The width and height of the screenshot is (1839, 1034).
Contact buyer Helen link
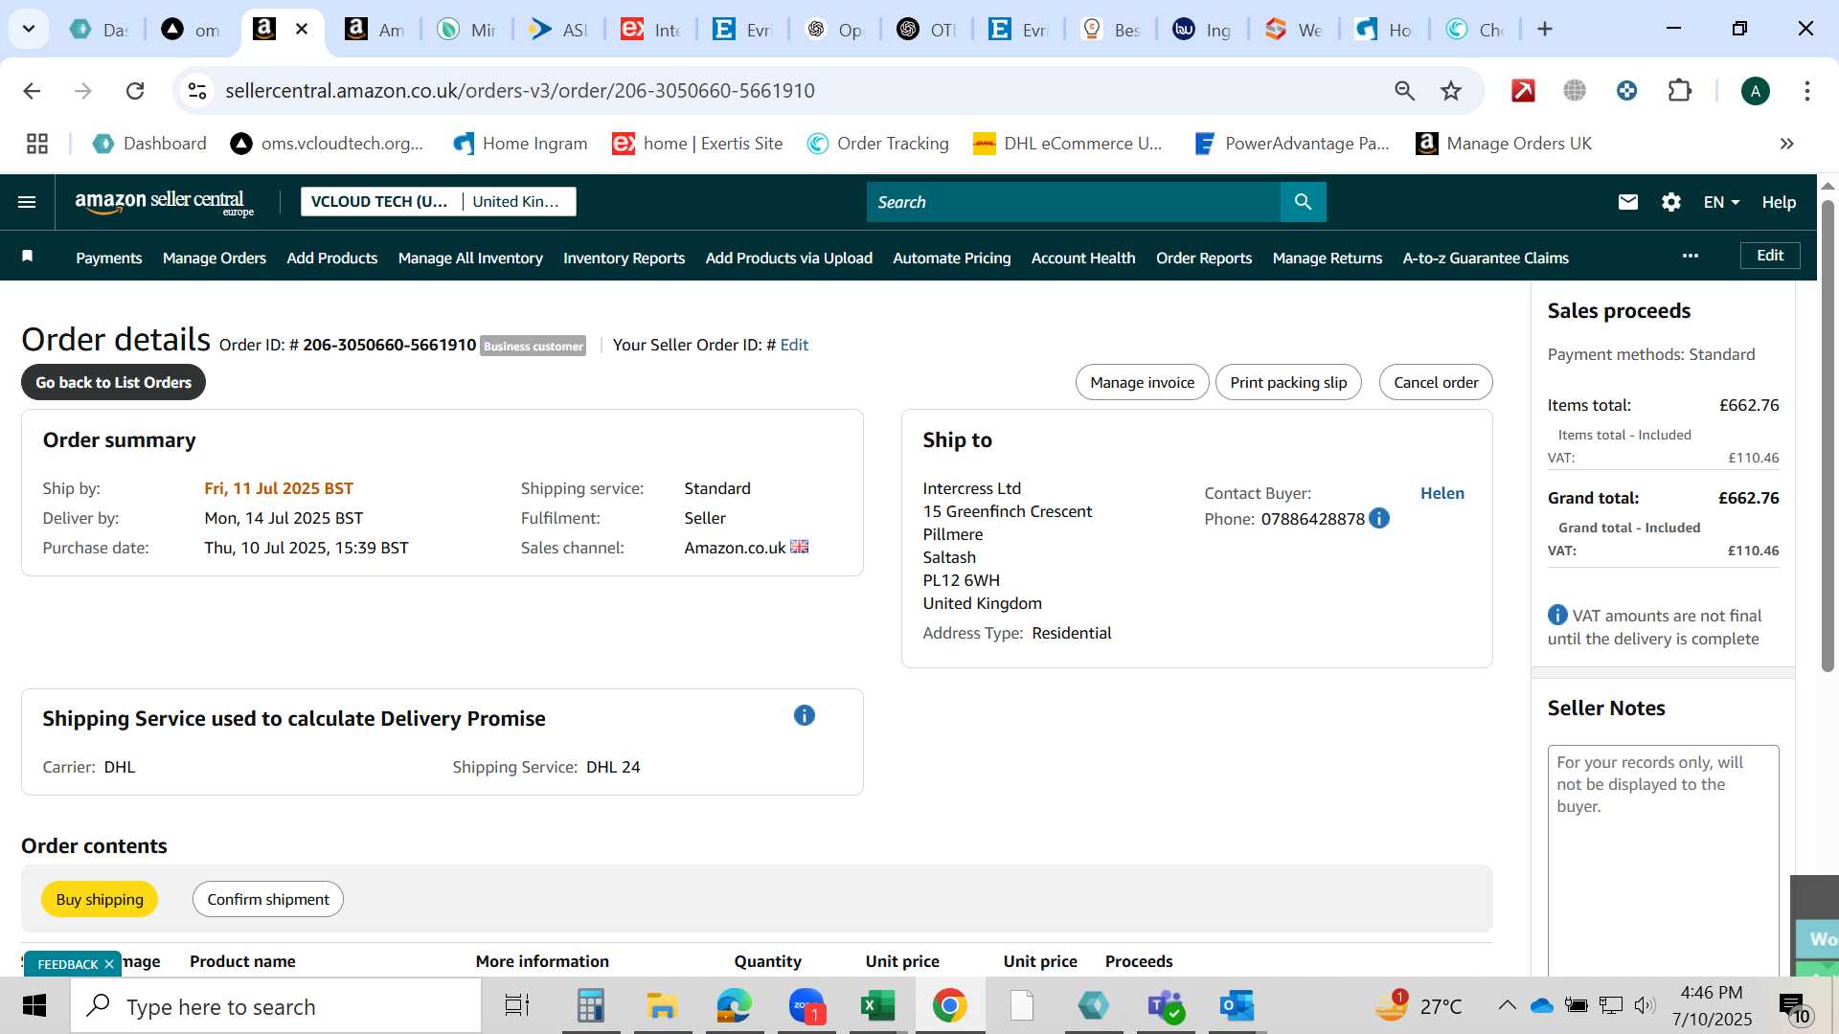tap(1442, 493)
